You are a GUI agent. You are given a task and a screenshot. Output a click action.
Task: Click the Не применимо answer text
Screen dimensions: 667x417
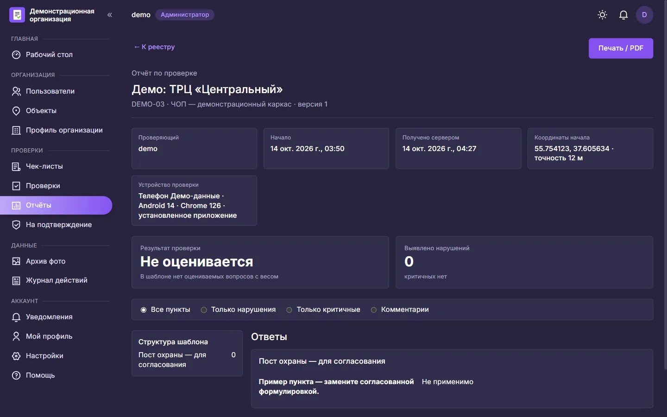click(447, 382)
